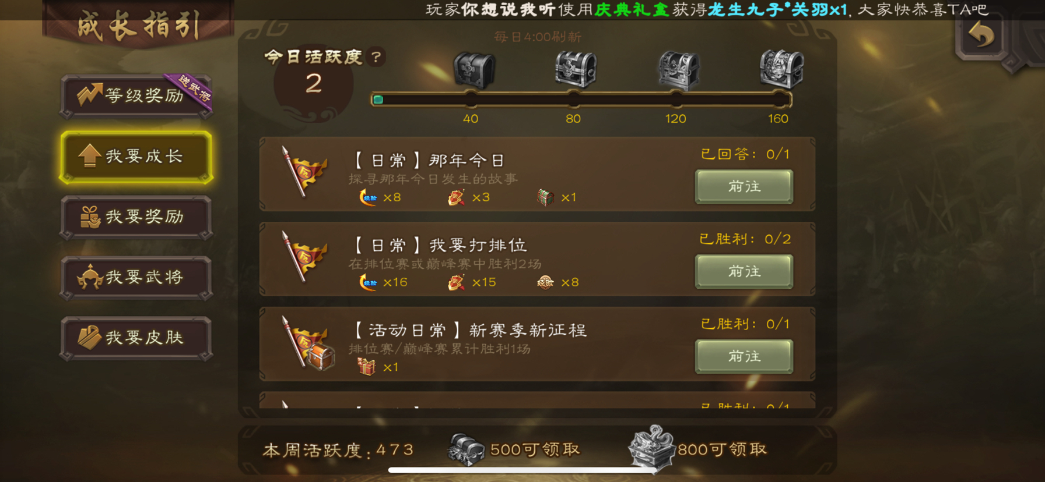Screen dimensions: 1045x482
Task: Switch to the 我要武将 tab
Action: [x=136, y=278]
